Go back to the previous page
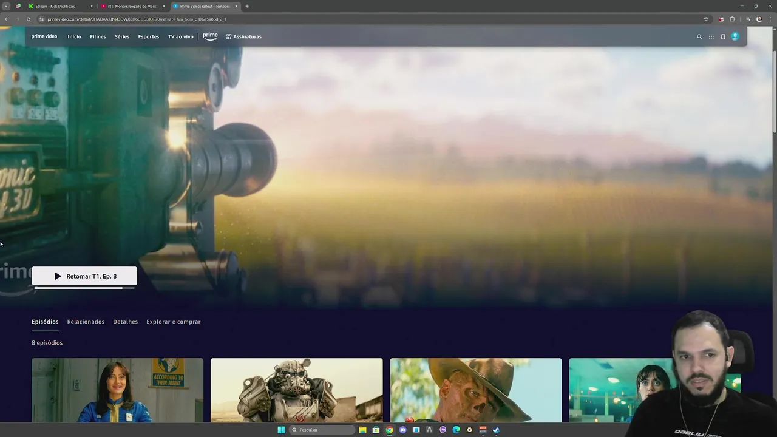This screenshot has width=777, height=437. click(7, 19)
